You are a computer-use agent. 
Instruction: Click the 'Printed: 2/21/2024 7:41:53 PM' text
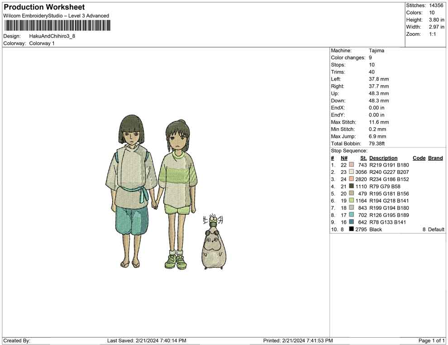(298, 340)
